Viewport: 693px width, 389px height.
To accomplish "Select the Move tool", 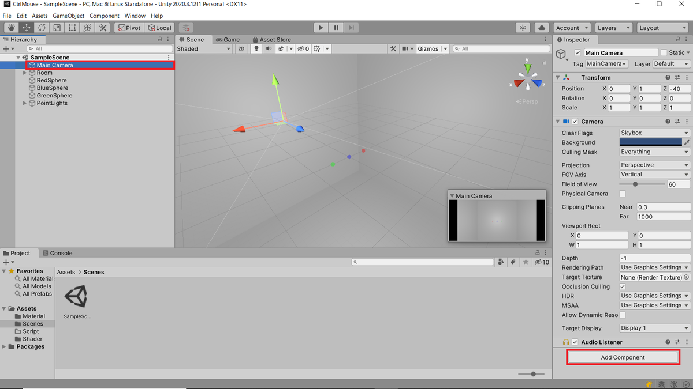I will pos(27,28).
